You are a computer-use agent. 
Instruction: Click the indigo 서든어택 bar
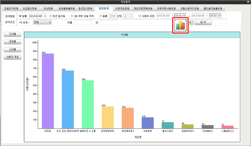148,123
